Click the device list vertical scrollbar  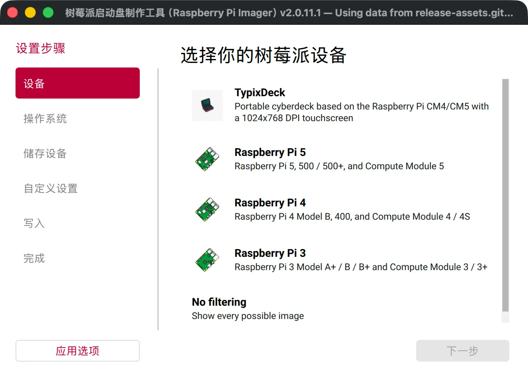click(x=505, y=196)
